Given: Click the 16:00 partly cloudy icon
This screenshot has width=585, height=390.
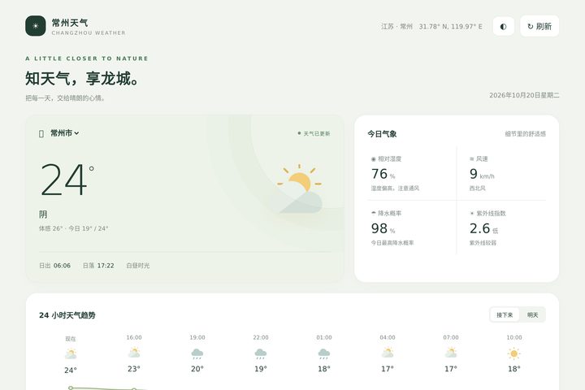Looking at the screenshot, I should point(134,353).
